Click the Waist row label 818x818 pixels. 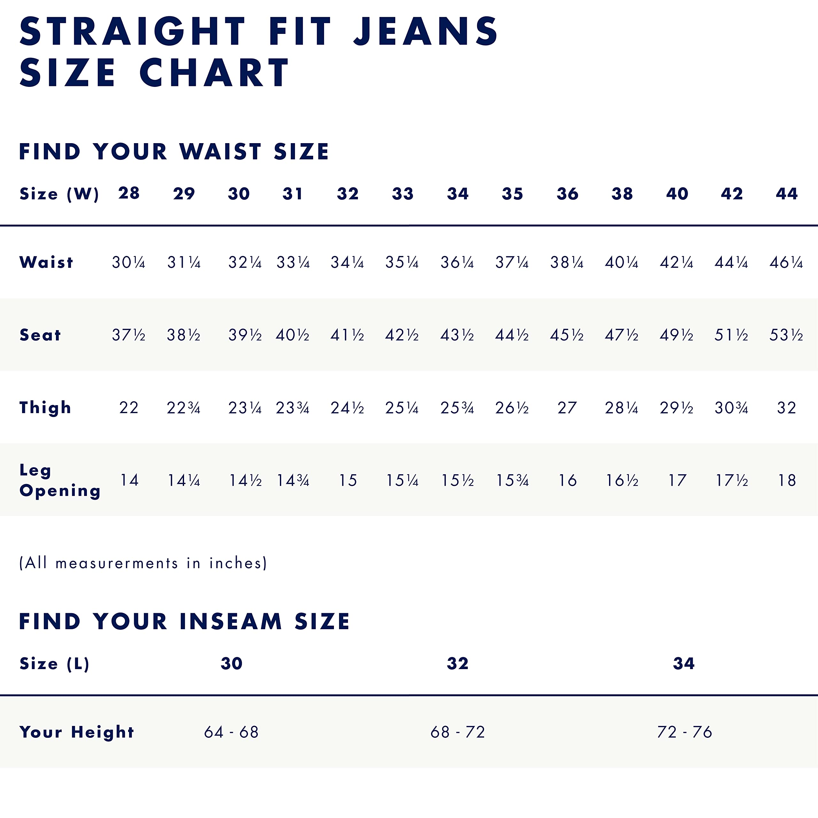(x=46, y=263)
